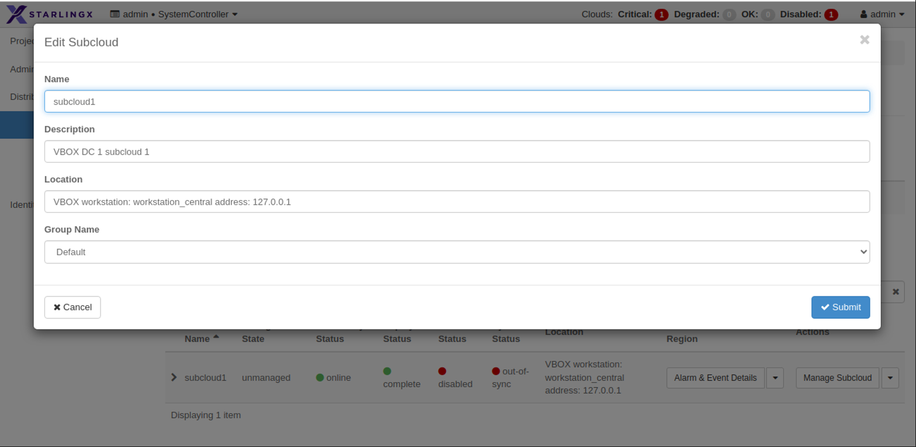The width and height of the screenshot is (916, 447).
Task: Click the Location text field
Action: click(457, 202)
